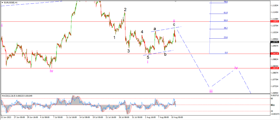Select the black wave label 2
280x120 pixels.
pyautogui.click(x=125, y=10)
